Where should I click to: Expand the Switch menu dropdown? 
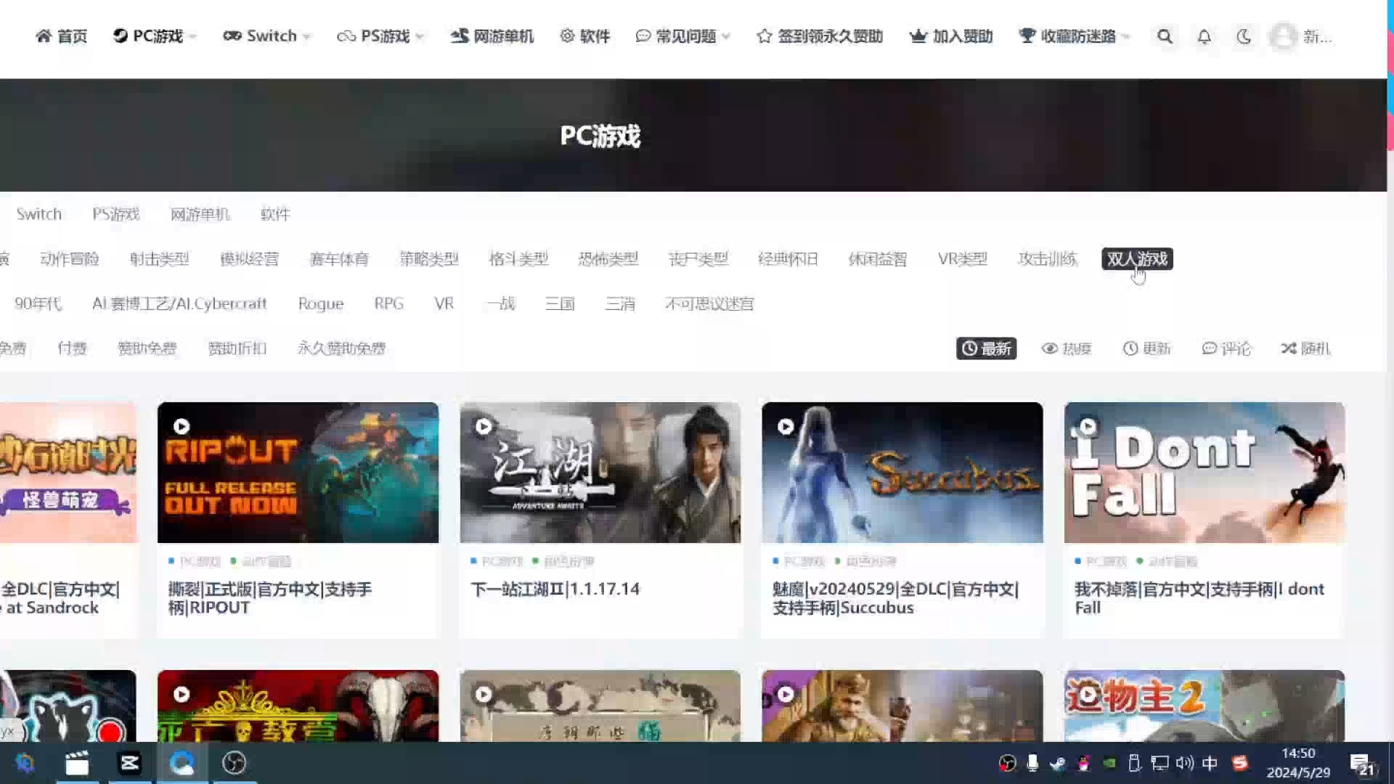[307, 37]
